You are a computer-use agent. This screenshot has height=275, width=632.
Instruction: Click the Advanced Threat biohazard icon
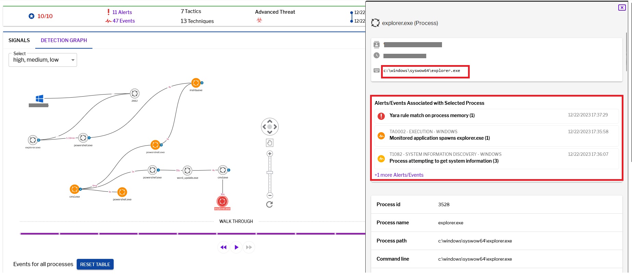(x=260, y=20)
